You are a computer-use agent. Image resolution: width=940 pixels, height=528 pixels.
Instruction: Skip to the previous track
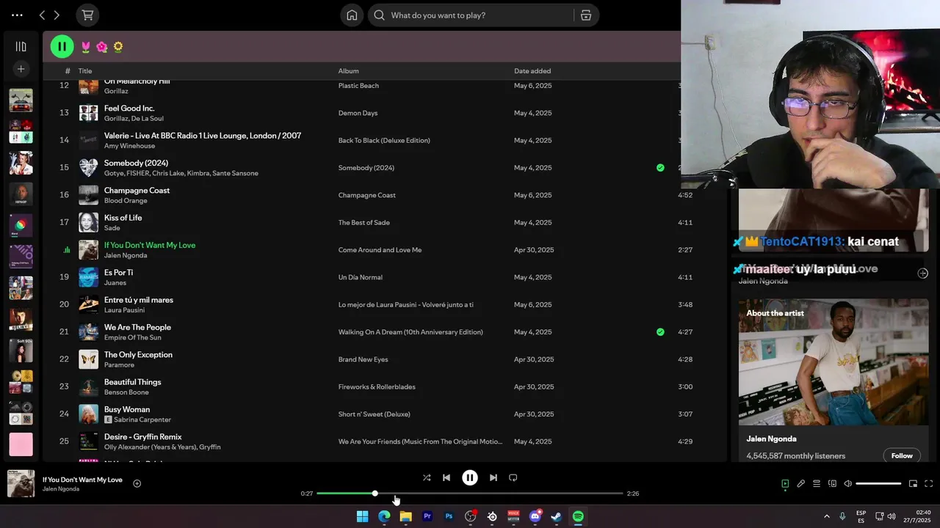pos(446,477)
